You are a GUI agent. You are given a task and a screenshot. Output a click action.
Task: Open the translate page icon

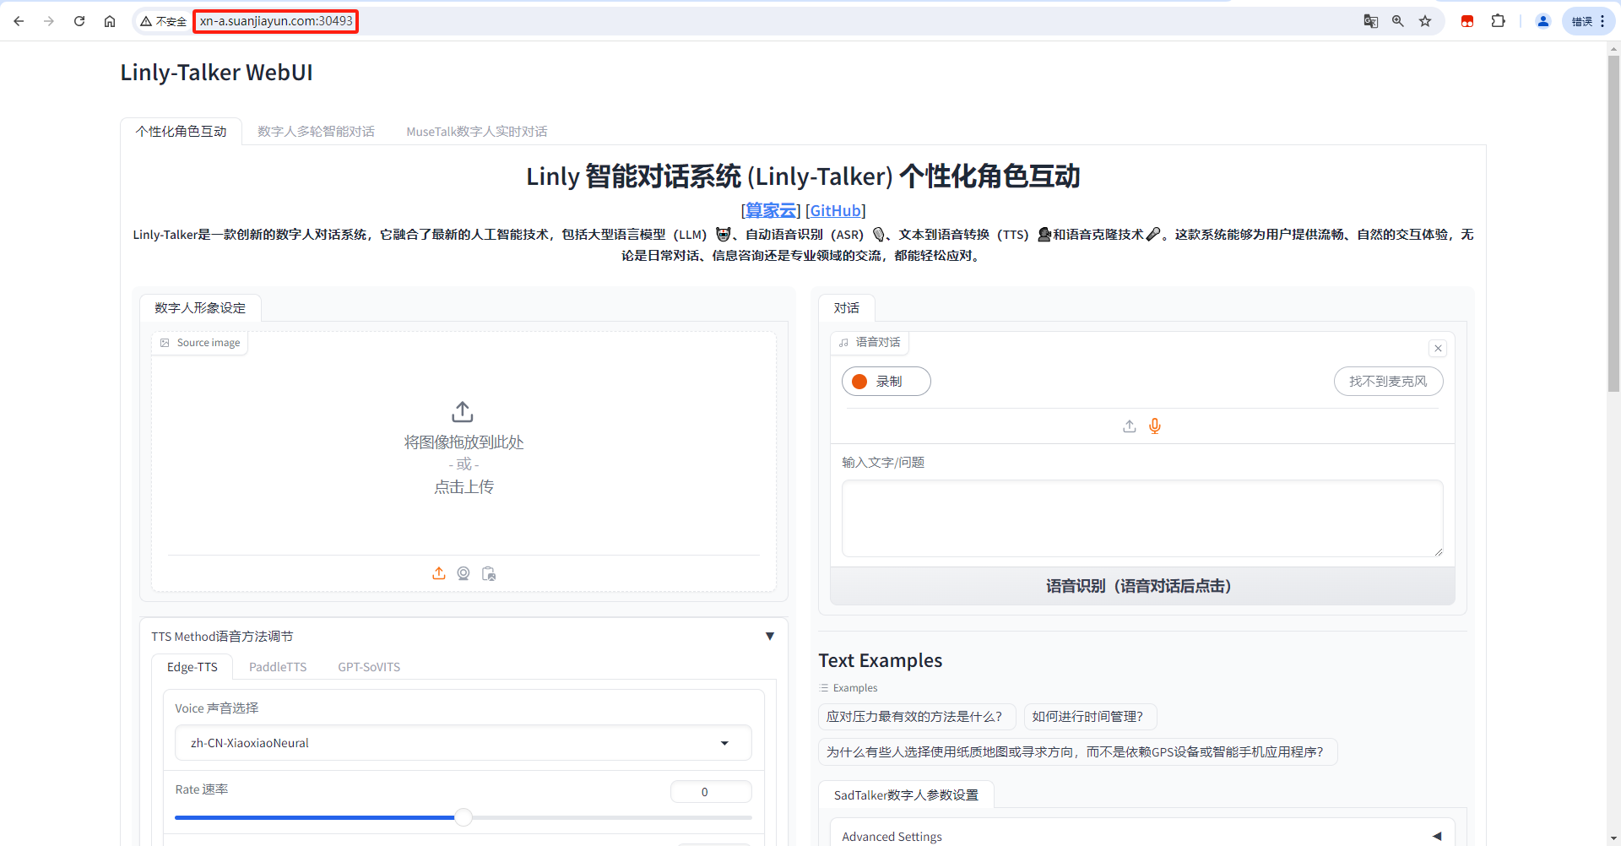[1371, 21]
